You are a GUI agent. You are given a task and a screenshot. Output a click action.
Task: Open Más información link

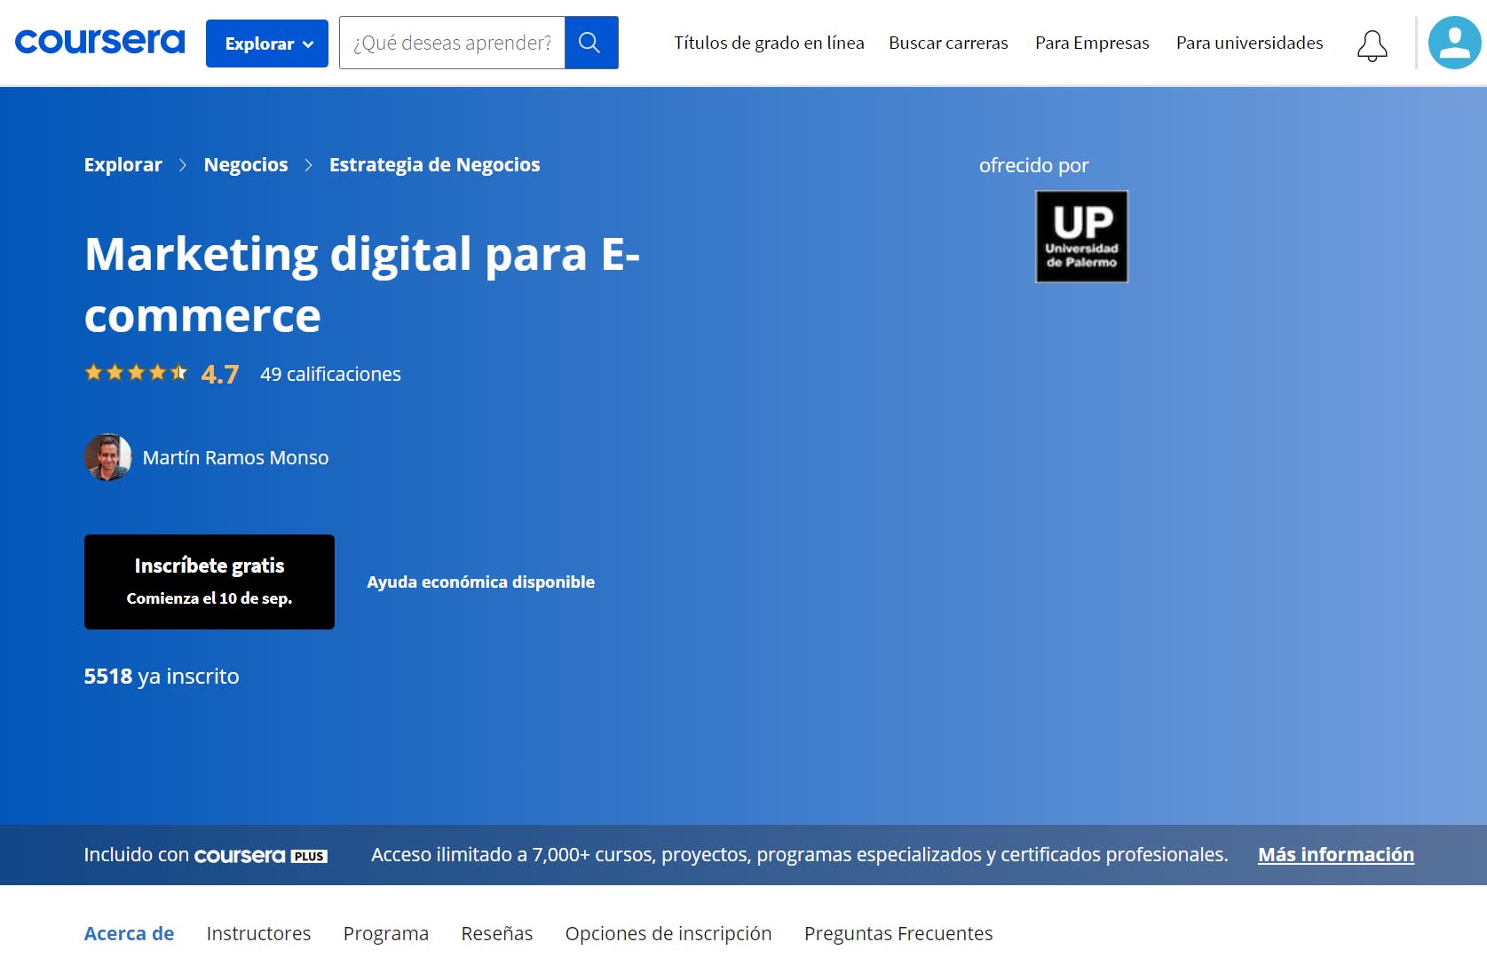point(1336,854)
